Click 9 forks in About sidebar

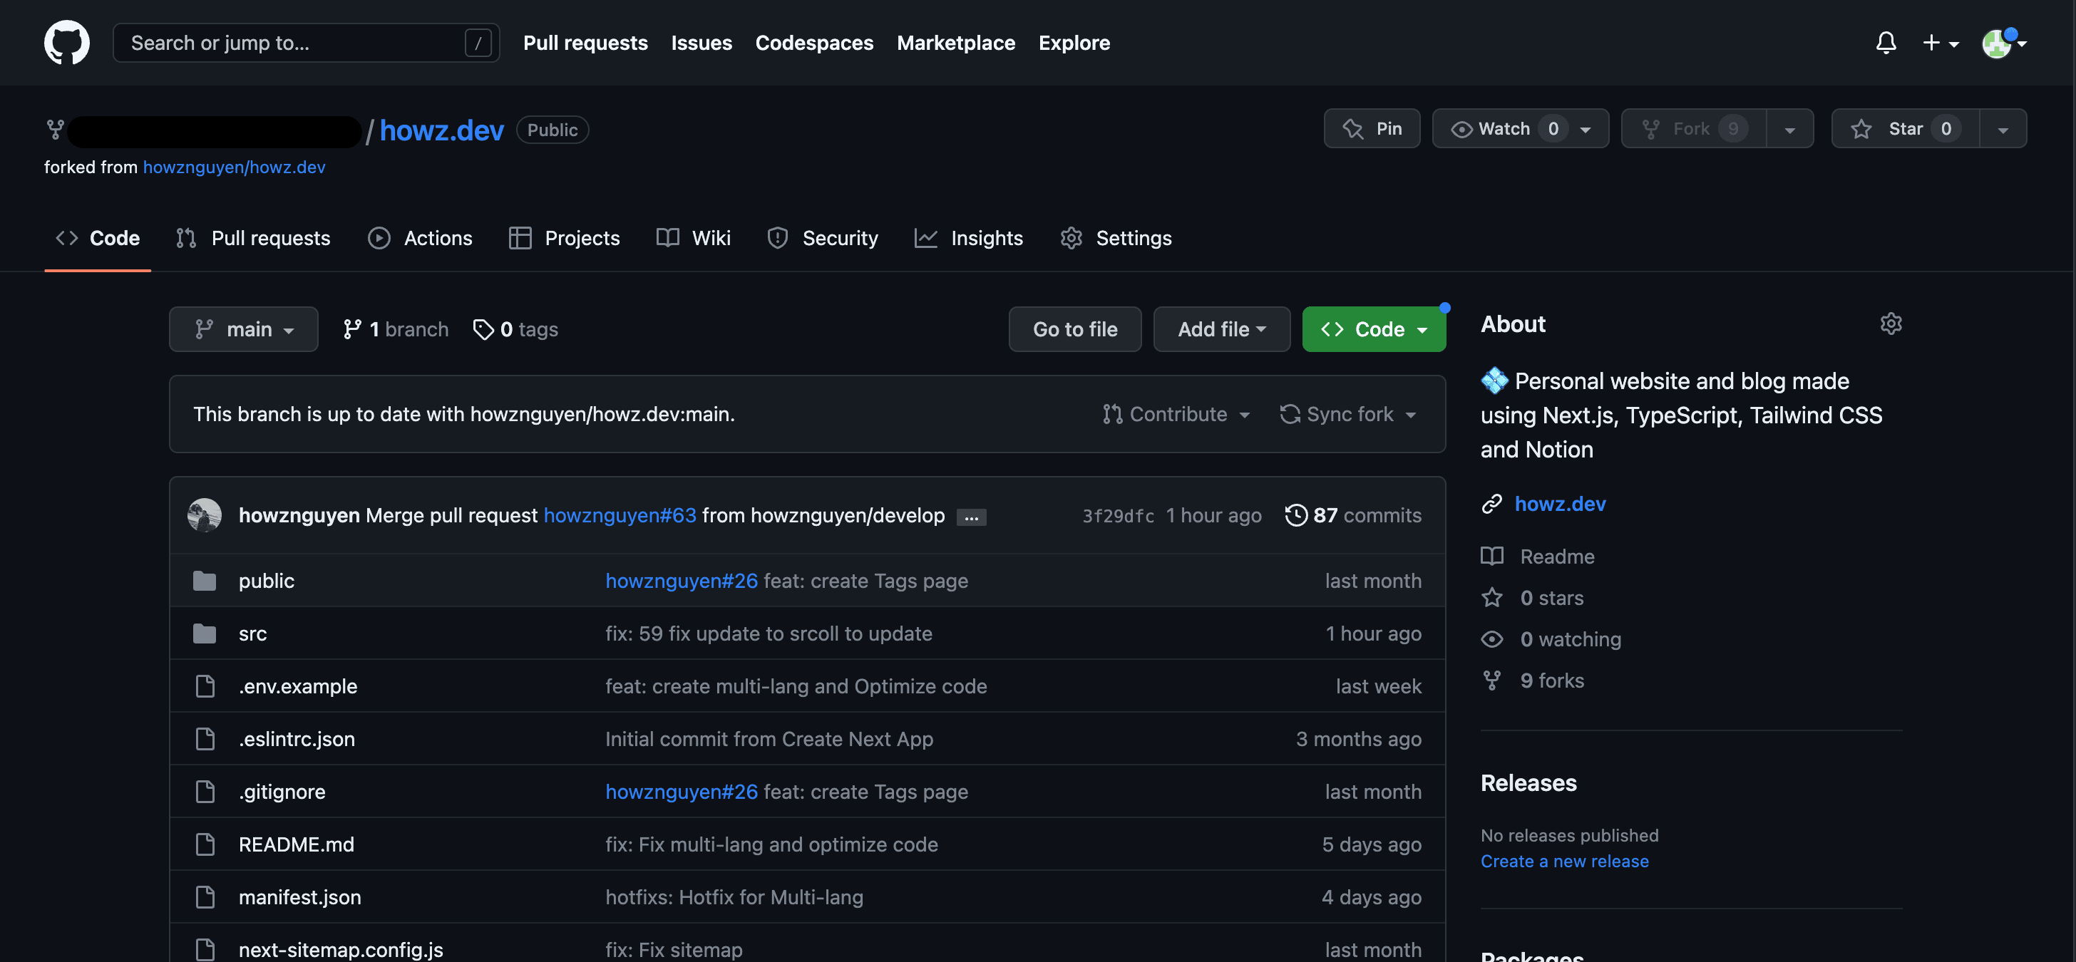coord(1533,680)
